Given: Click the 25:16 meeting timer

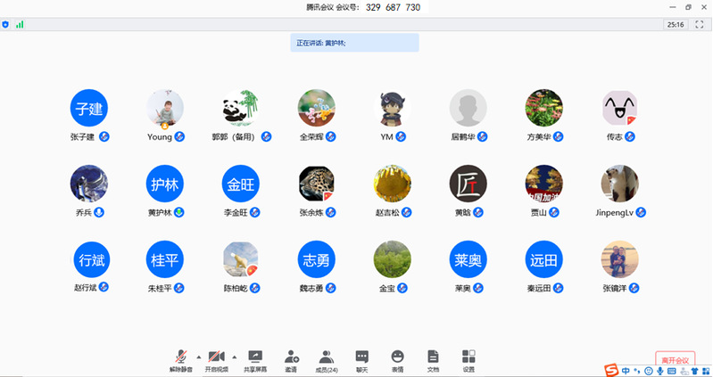Looking at the screenshot, I should pyautogui.click(x=676, y=25).
